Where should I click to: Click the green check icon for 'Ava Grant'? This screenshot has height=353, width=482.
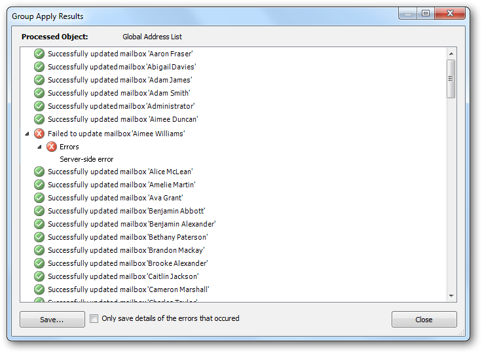(x=39, y=198)
